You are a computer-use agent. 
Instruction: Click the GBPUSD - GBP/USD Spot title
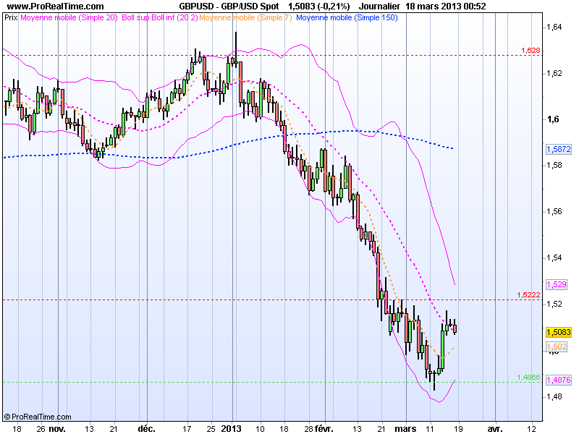click(229, 7)
